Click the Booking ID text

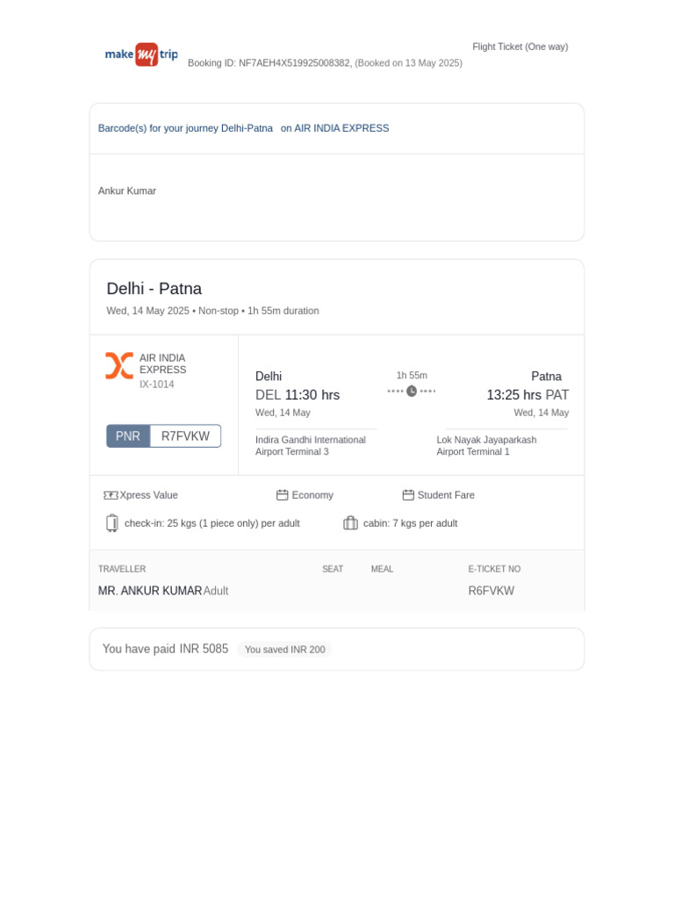tap(325, 63)
